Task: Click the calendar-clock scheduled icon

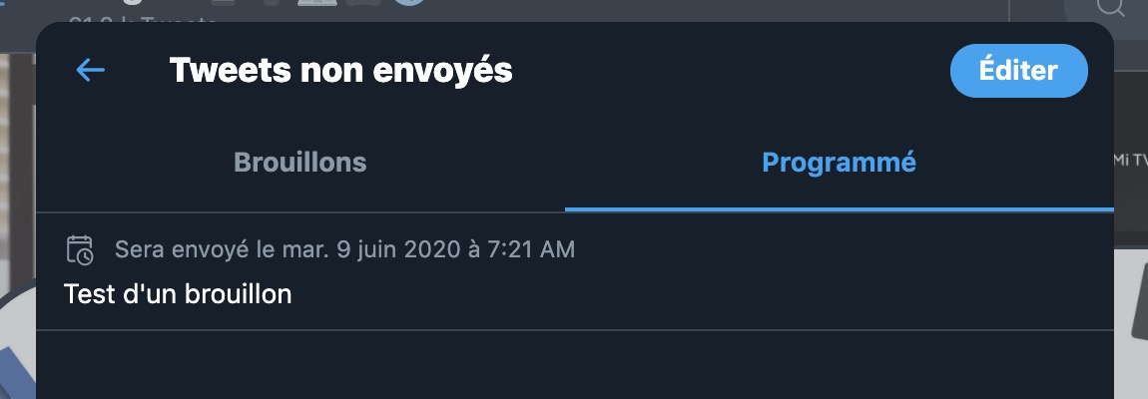Action: pyautogui.click(x=80, y=249)
